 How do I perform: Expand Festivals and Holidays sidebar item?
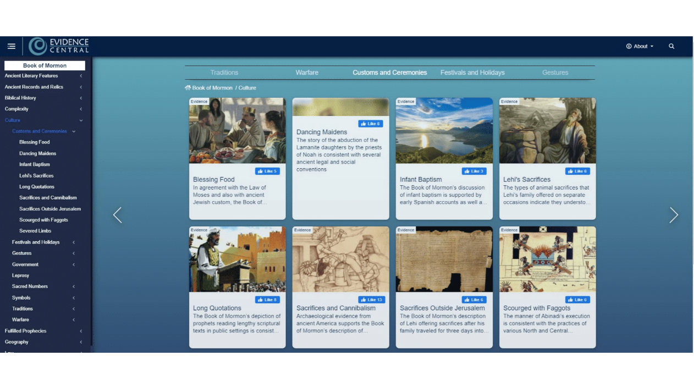click(x=74, y=242)
